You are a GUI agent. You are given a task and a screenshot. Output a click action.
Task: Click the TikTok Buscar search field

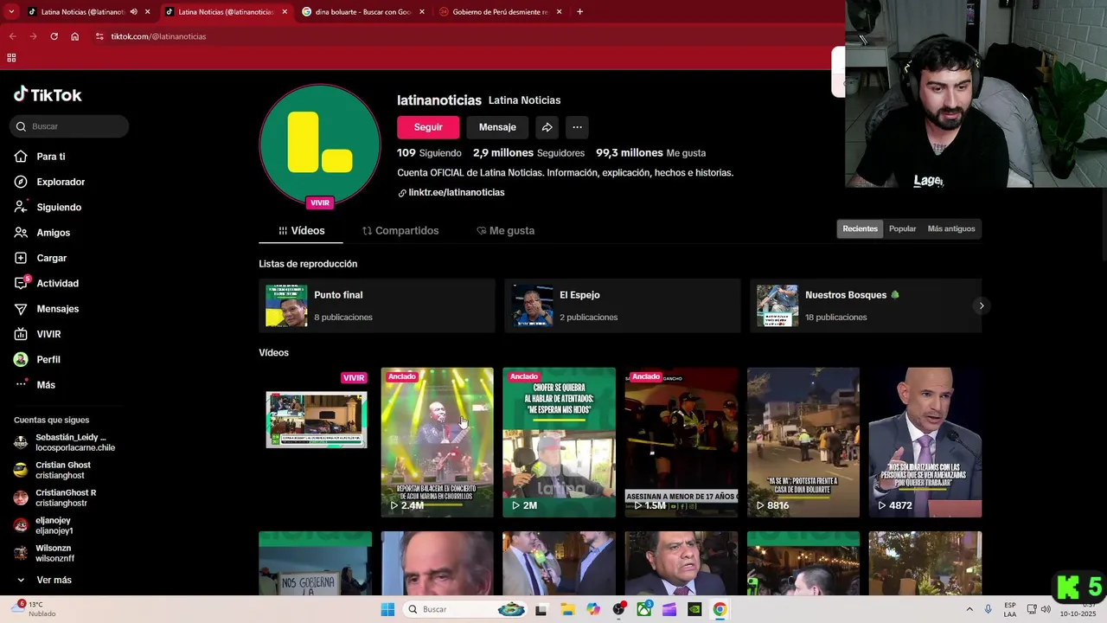point(71,126)
